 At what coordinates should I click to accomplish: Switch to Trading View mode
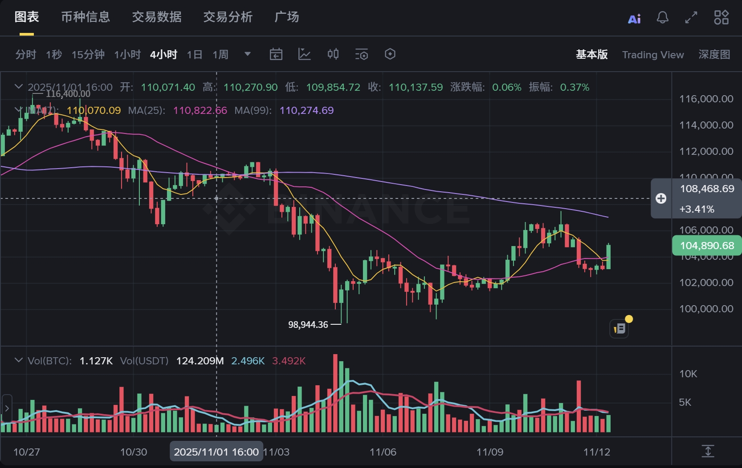click(x=652, y=55)
